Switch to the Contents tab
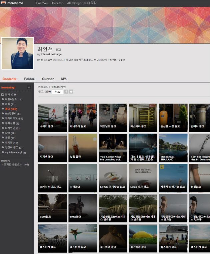Image resolution: width=210 pixels, height=254 pixels. [10, 79]
